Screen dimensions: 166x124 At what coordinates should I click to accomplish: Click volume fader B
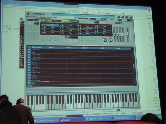tap(117, 35)
